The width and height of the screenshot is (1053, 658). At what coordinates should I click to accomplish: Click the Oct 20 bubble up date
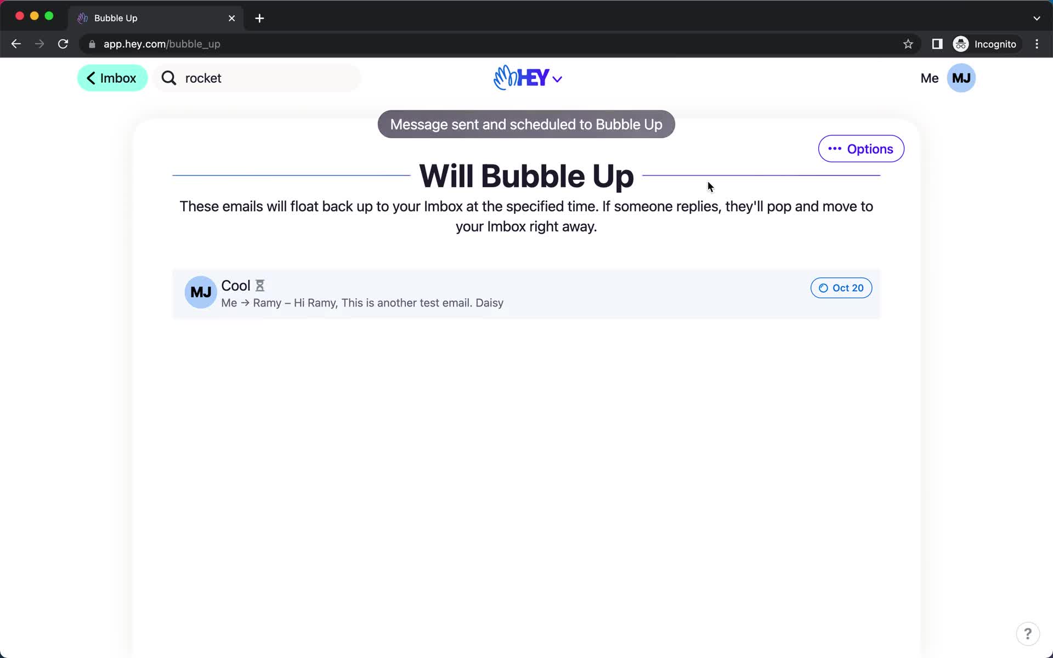coord(841,287)
